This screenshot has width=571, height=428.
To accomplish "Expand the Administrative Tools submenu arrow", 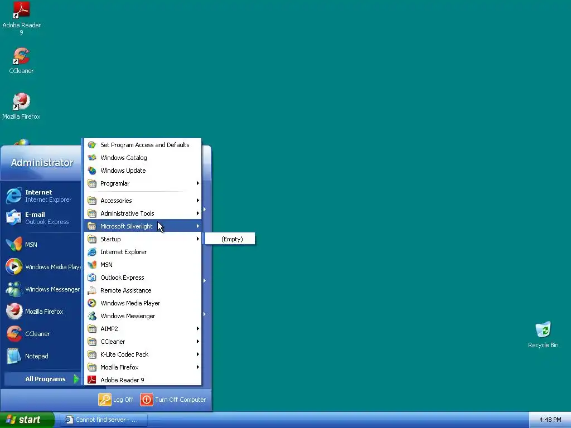I will [198, 213].
